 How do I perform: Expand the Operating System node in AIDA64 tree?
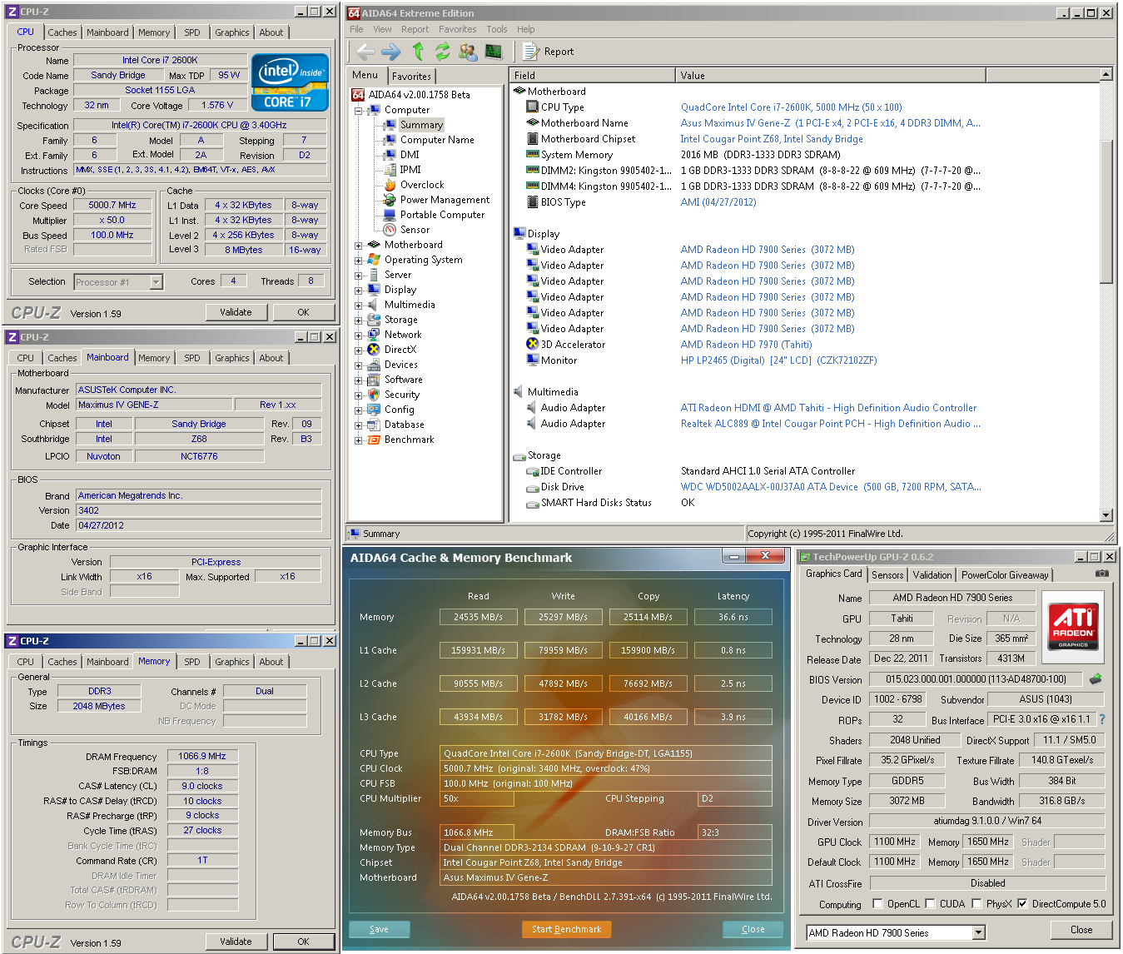(x=358, y=260)
